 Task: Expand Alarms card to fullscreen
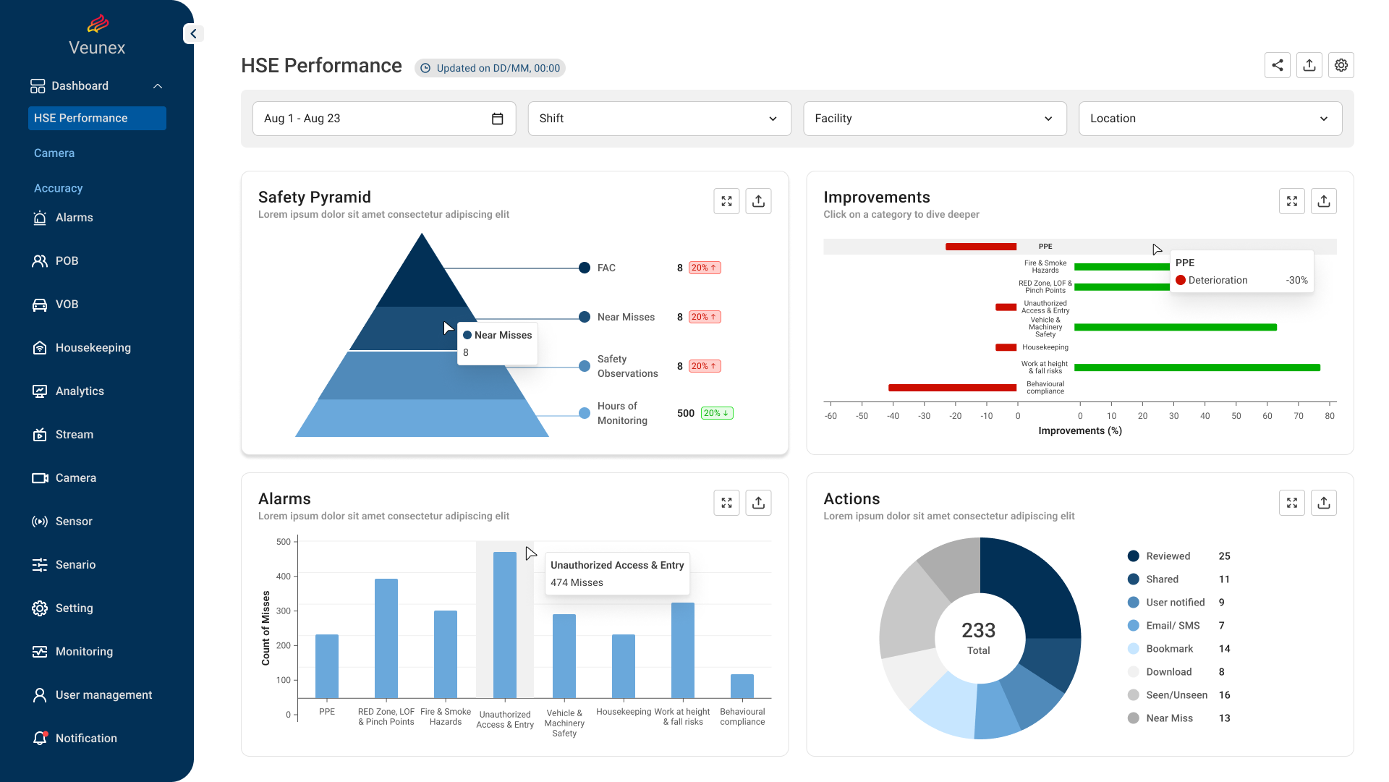727,503
